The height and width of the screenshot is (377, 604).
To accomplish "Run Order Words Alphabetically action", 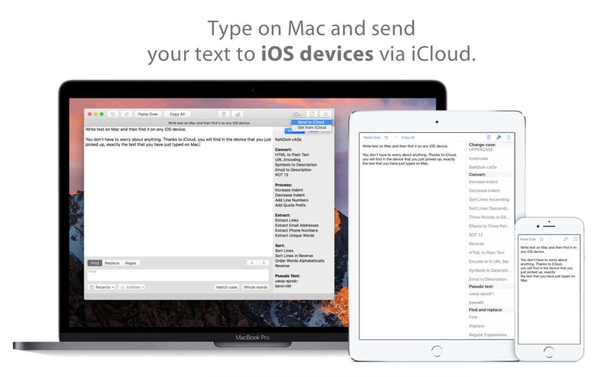I will pos(300,261).
